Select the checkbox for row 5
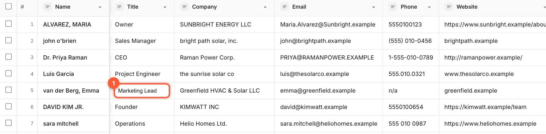 point(9,90)
